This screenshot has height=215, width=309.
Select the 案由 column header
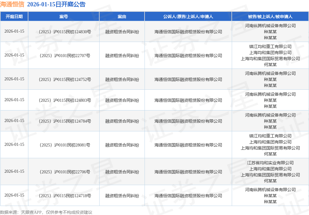(122, 17)
